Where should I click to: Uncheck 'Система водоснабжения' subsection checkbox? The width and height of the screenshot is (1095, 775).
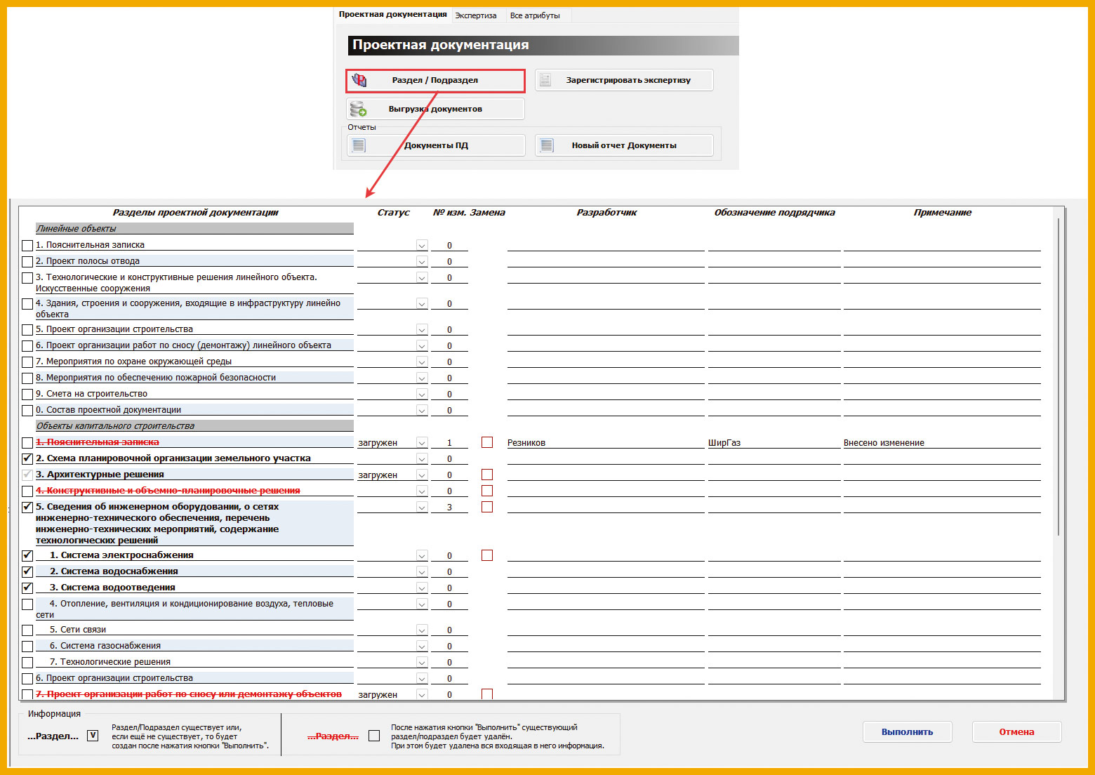point(27,572)
